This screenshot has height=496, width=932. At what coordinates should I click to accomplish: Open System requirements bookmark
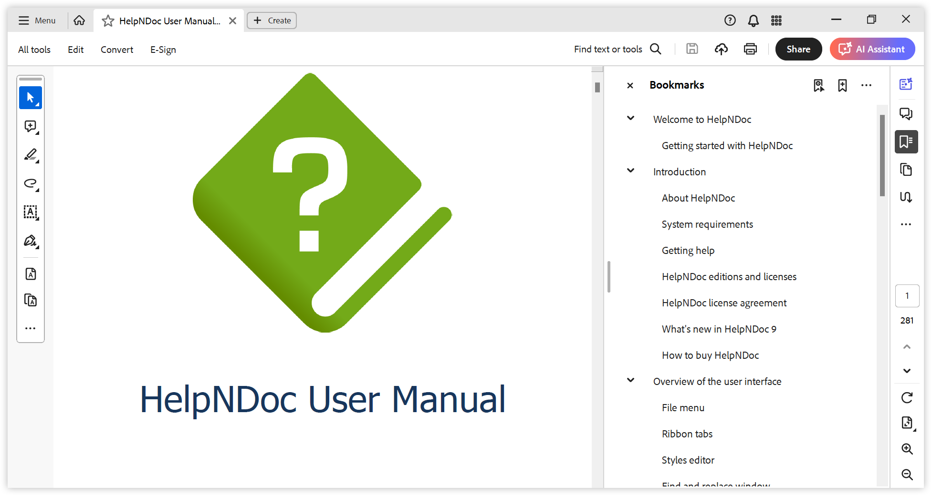tap(707, 224)
